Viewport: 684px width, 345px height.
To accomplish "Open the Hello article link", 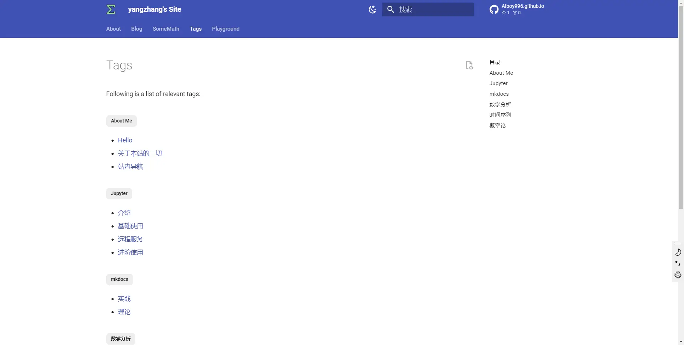I will (x=125, y=140).
